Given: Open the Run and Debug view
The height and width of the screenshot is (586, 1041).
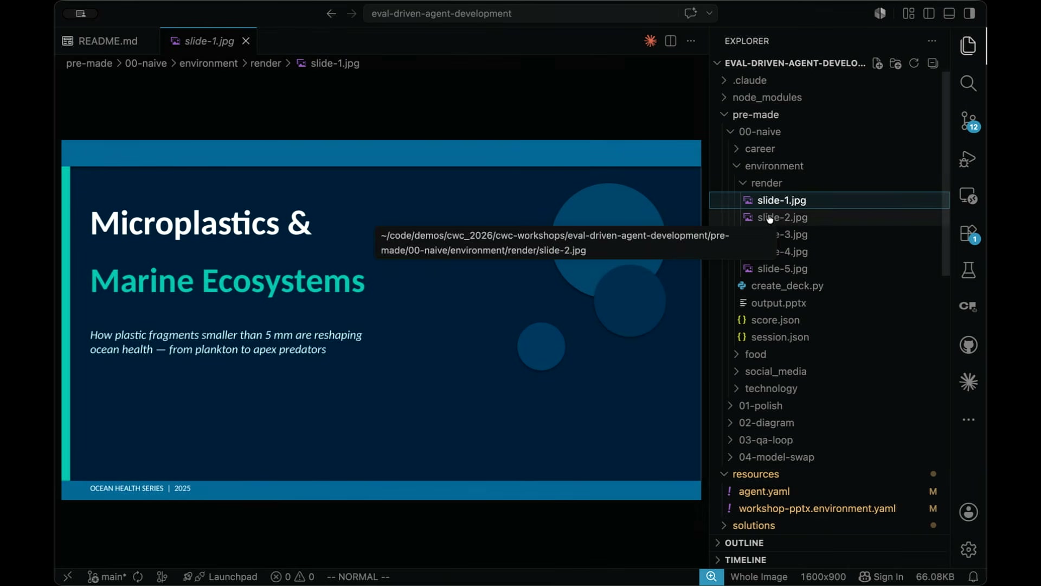Looking at the screenshot, I should [968, 159].
